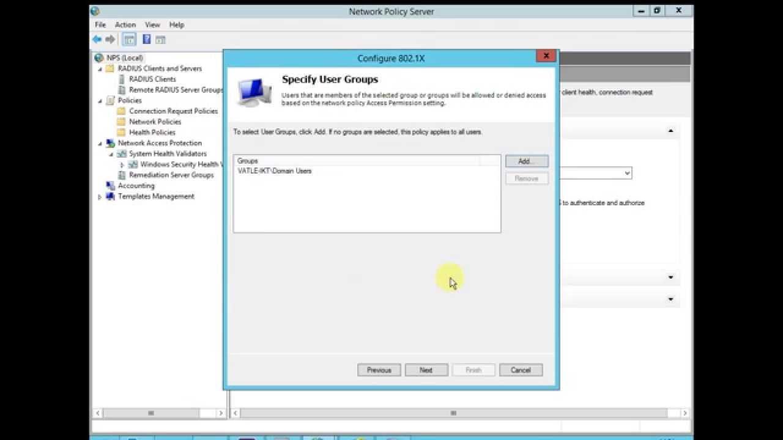Viewport: 783px width, 440px height.
Task: Open the Help menu
Action: coord(177,24)
